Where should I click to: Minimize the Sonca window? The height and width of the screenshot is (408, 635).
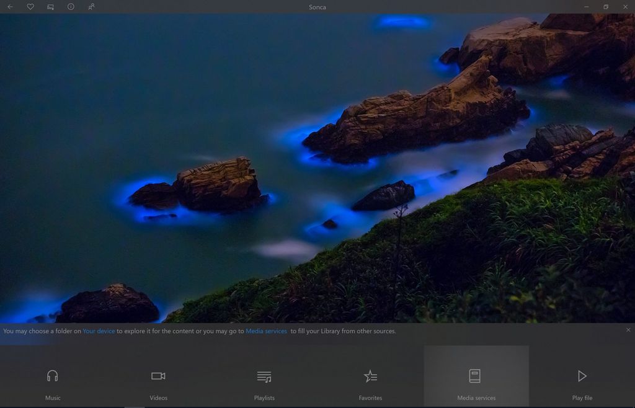click(586, 7)
